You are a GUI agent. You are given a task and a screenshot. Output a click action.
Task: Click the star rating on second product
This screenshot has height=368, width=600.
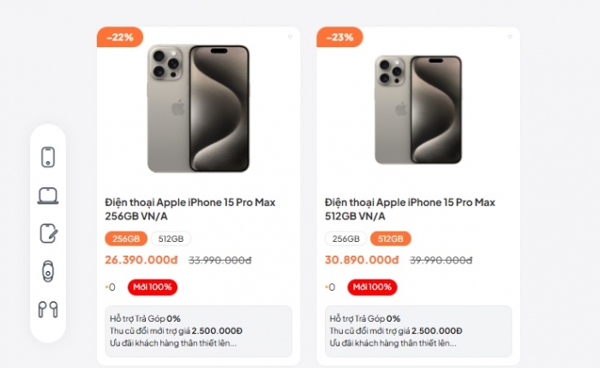[329, 287]
